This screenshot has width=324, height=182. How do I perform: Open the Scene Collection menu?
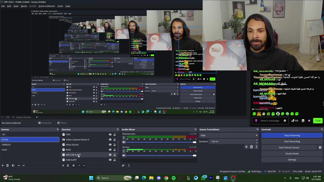pos(47,6)
